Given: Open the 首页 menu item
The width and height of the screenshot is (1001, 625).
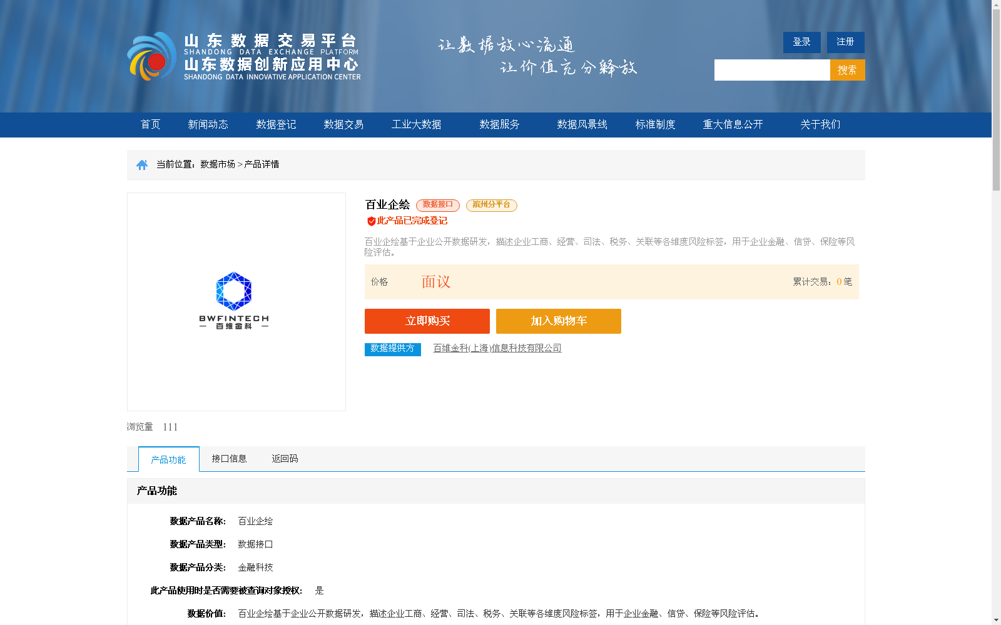Looking at the screenshot, I should [x=150, y=124].
